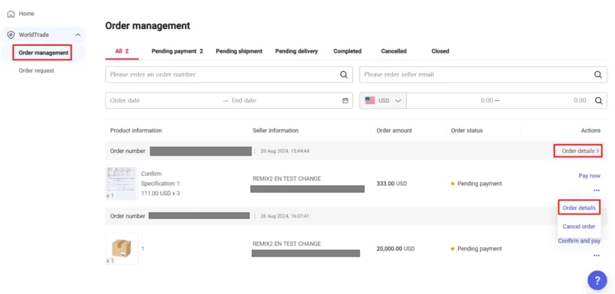Collapse the WorldTrade sidebar section
615x294 pixels.
coord(77,35)
